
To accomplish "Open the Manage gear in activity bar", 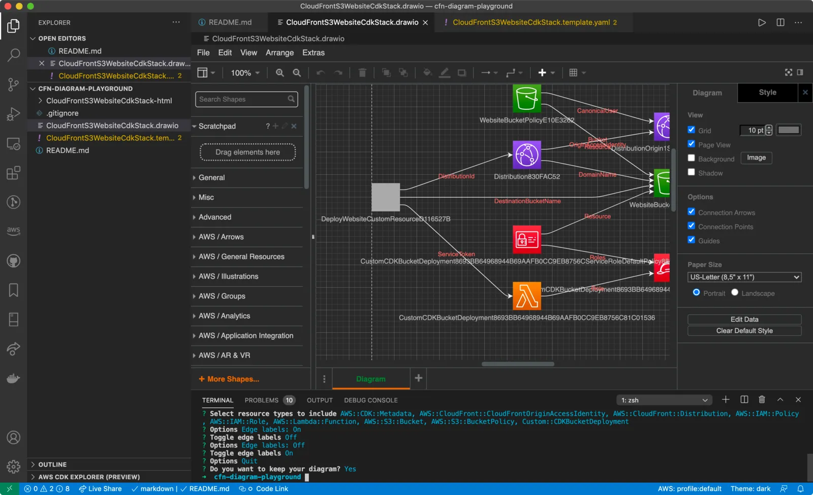I will click(x=14, y=467).
